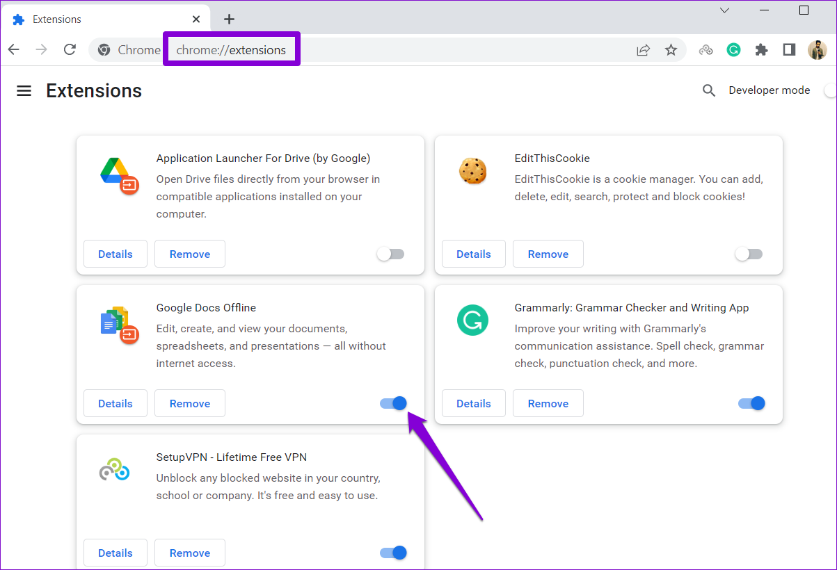Screen dimensions: 837x570
Task: Remove Application Launcher For Drive extension
Action: pyautogui.click(x=190, y=254)
